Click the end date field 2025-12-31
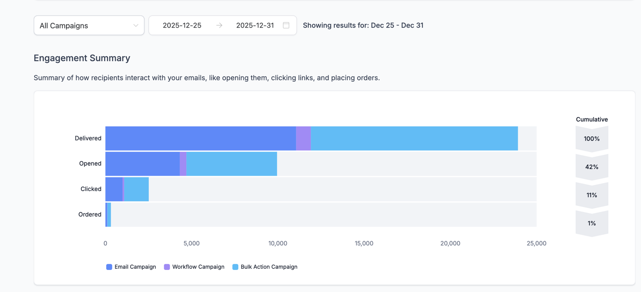 255,26
